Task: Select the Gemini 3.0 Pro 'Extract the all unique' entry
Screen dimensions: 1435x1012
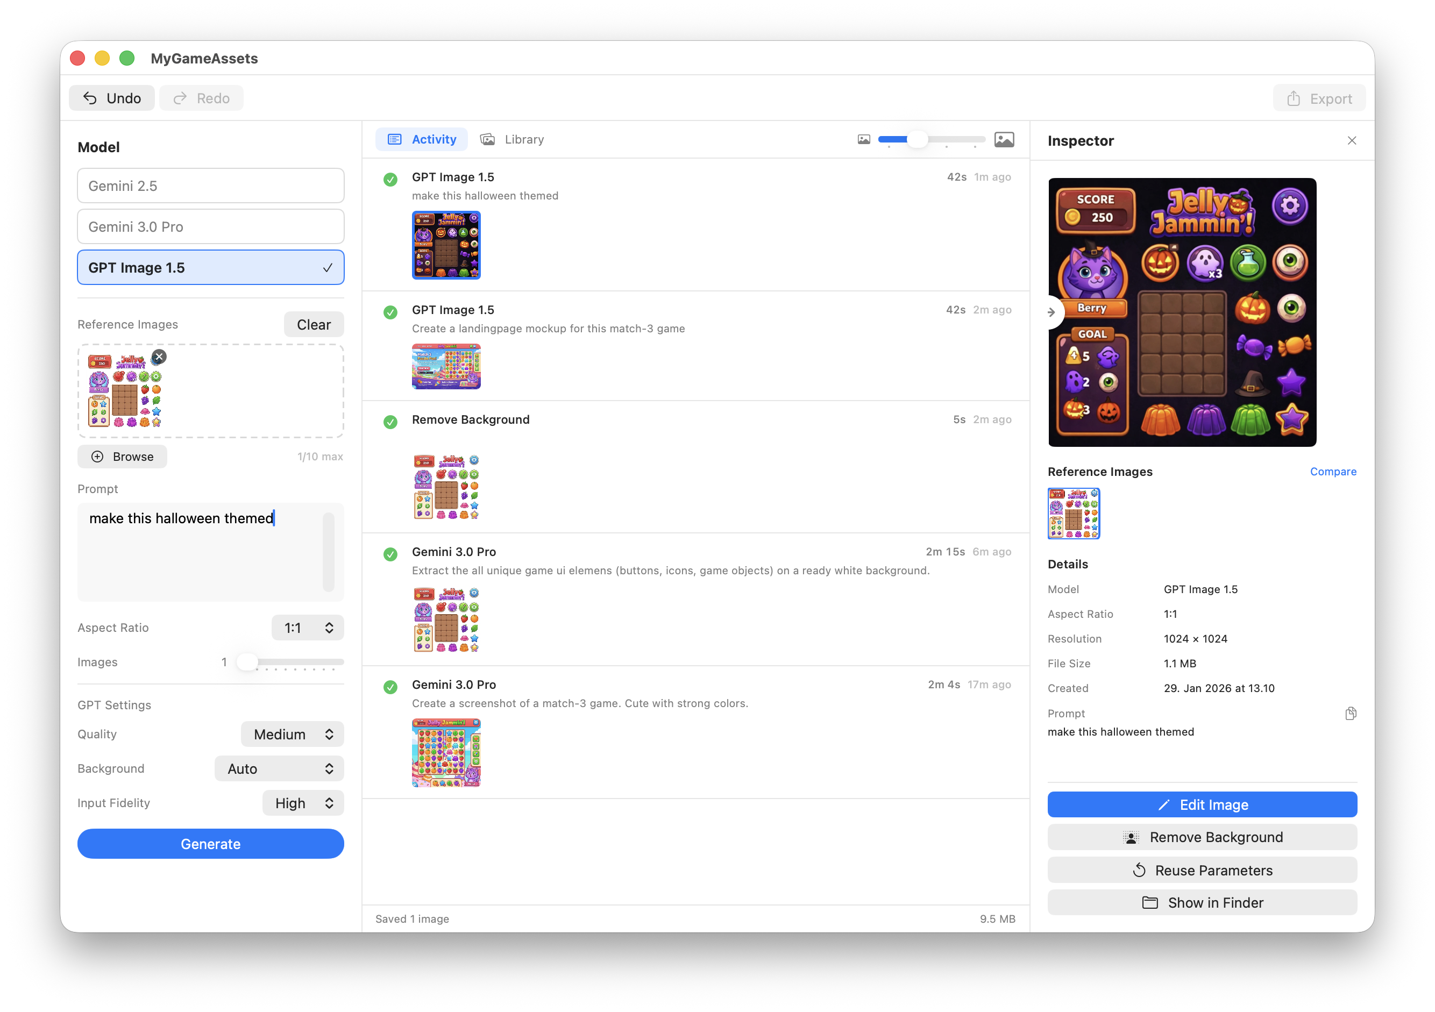Action: pos(696,600)
